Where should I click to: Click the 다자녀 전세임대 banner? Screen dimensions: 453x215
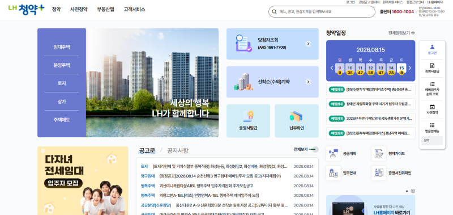click(83, 181)
